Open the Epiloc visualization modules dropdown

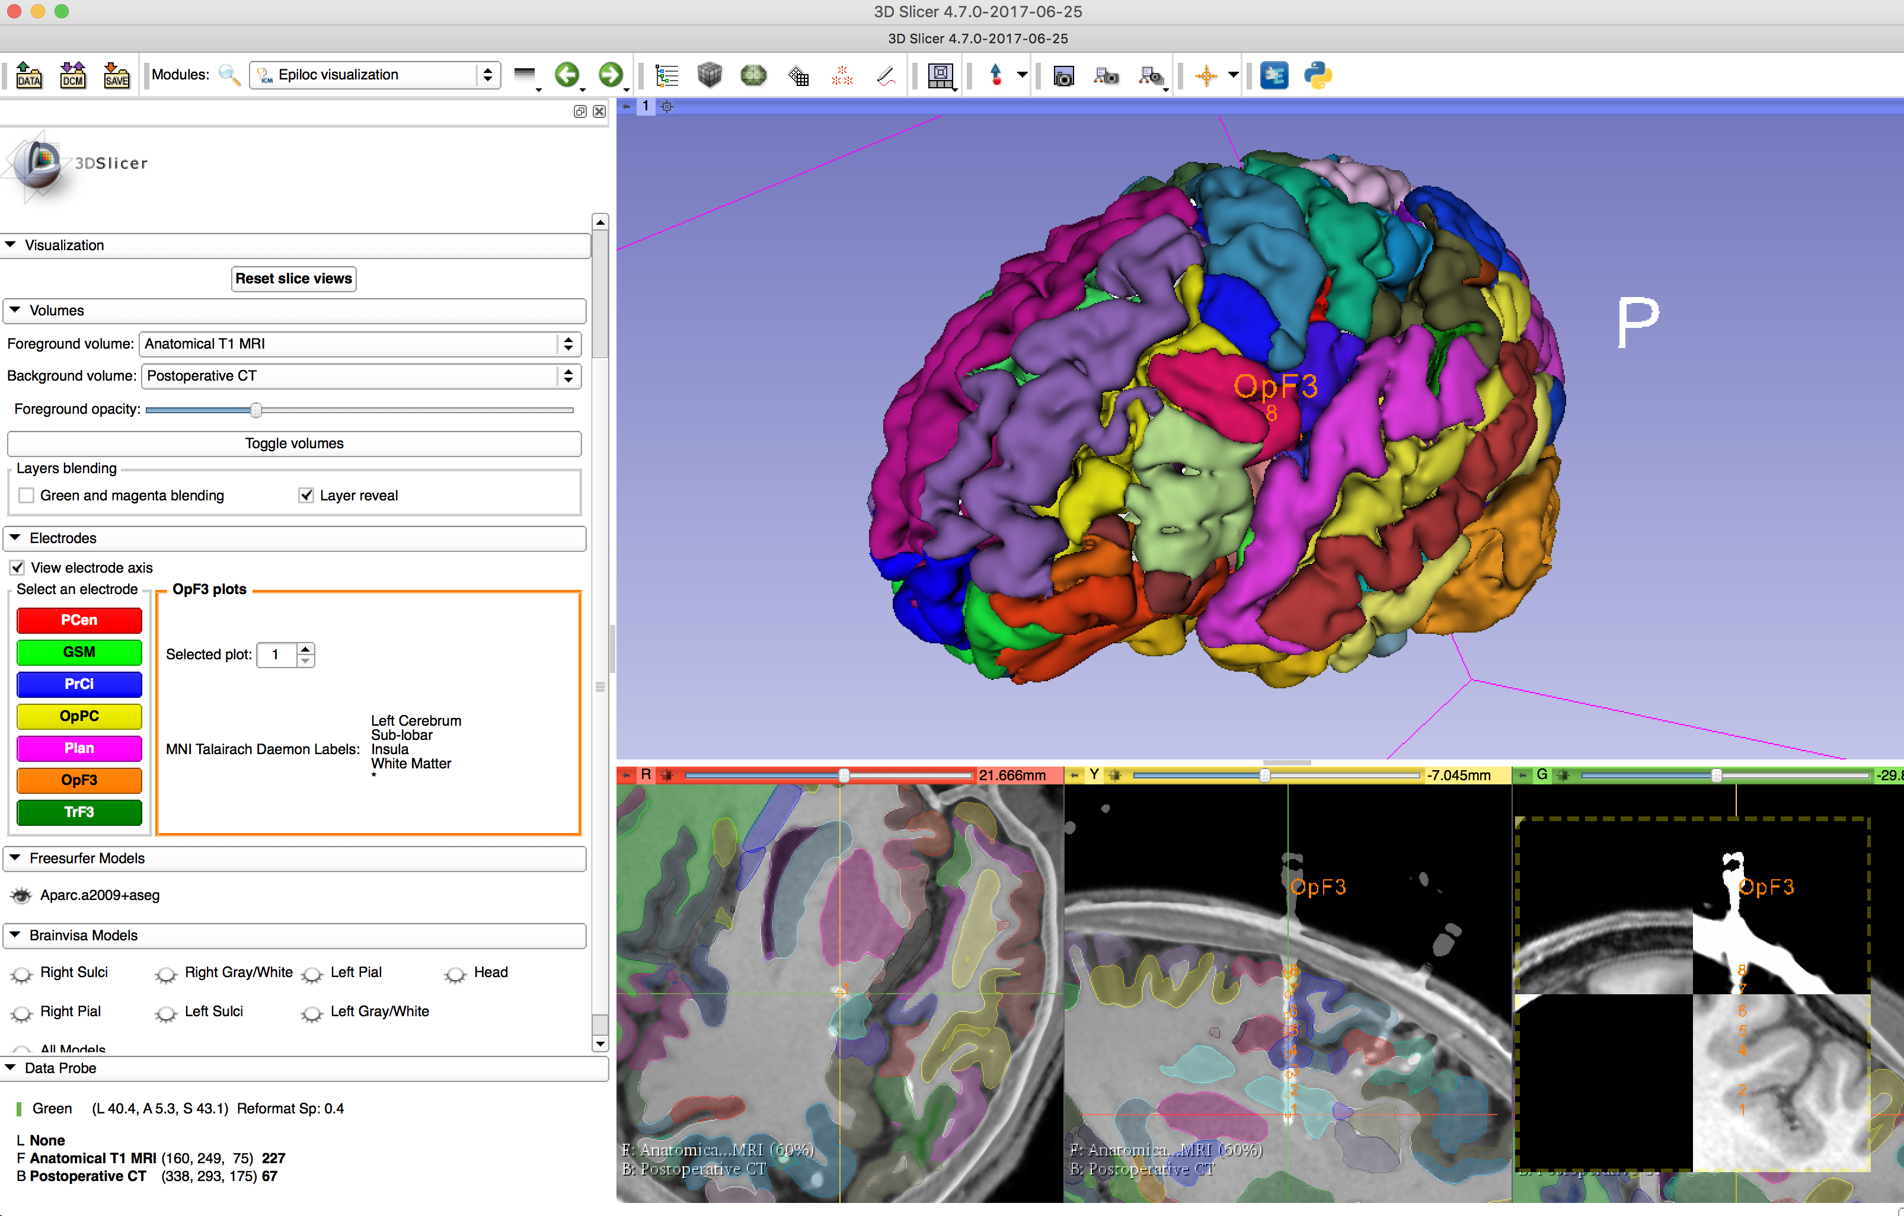[374, 75]
